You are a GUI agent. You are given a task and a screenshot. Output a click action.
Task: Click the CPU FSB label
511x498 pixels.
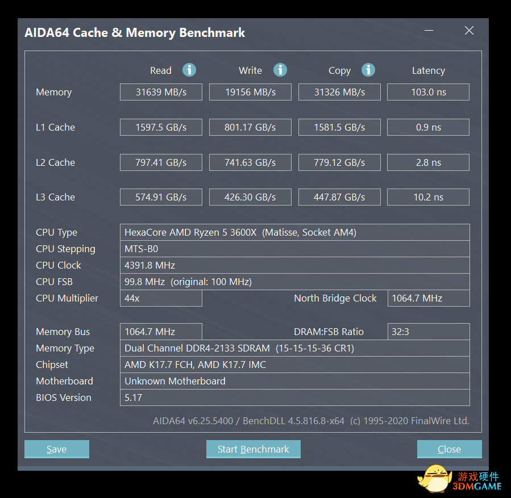pos(54,282)
